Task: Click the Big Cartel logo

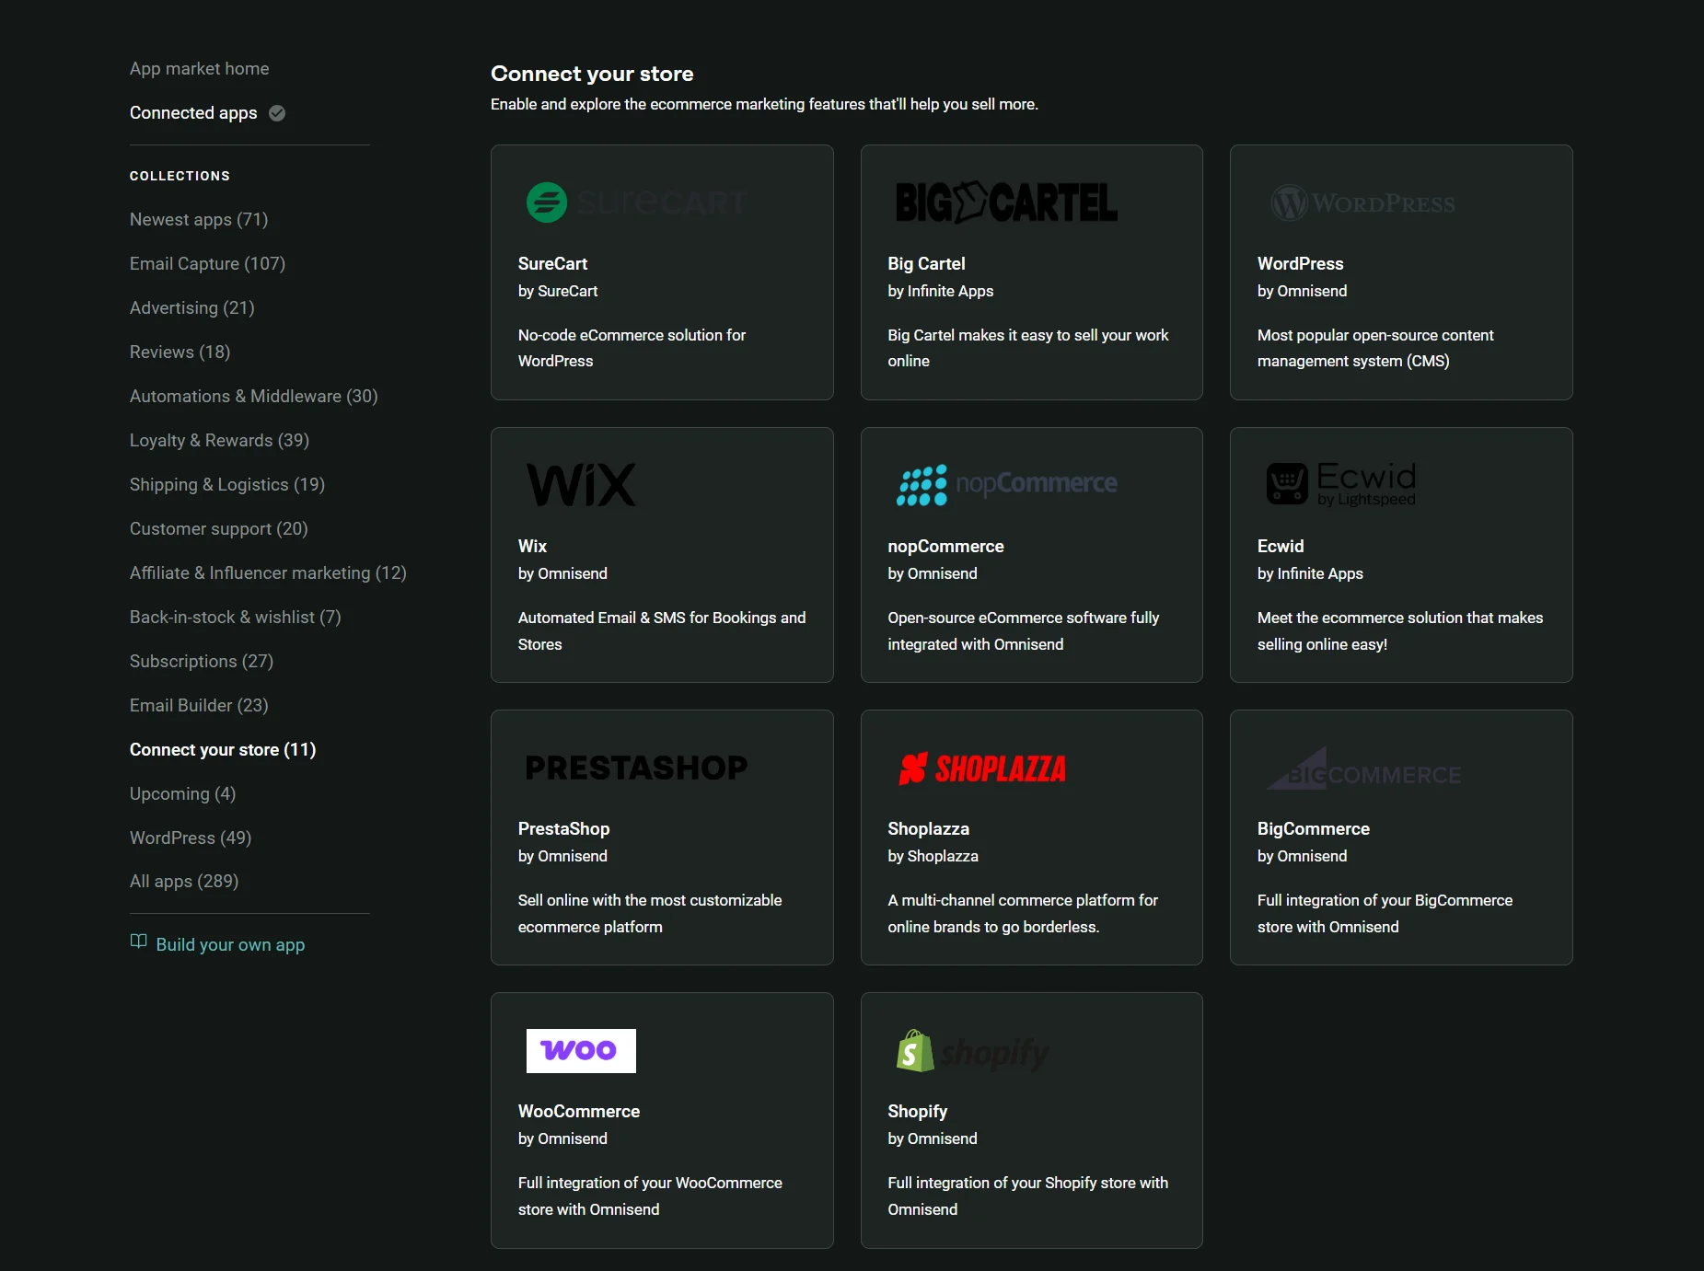Action: coord(1006,202)
